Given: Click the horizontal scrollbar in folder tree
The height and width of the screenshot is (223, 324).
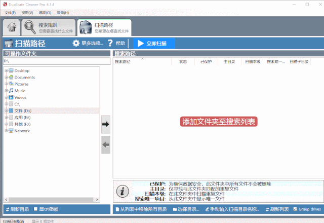Looking at the screenshot, I should [51, 200].
